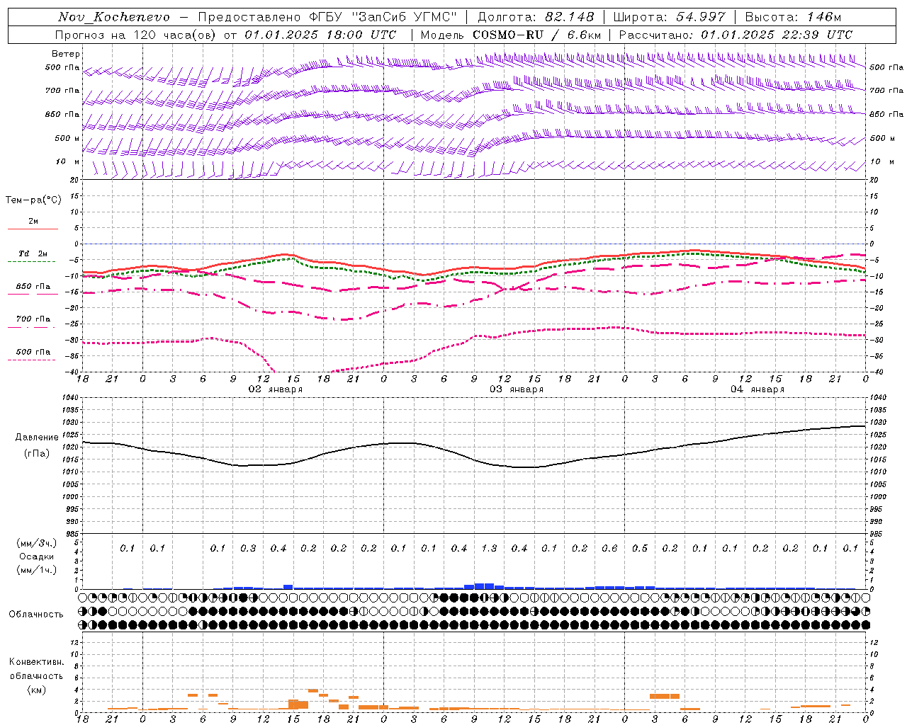This screenshot has width=907, height=725.
Task: Click the -40 value on right temperature axis
Action: click(876, 372)
